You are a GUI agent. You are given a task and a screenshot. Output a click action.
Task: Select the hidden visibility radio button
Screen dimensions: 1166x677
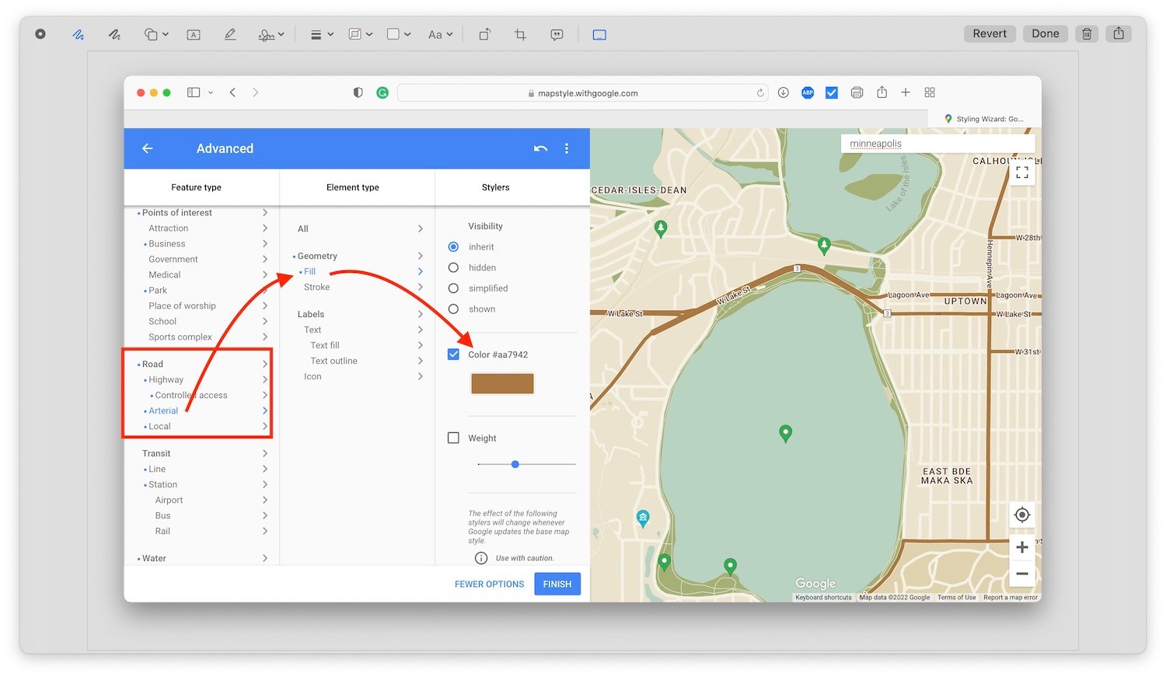[x=453, y=267]
